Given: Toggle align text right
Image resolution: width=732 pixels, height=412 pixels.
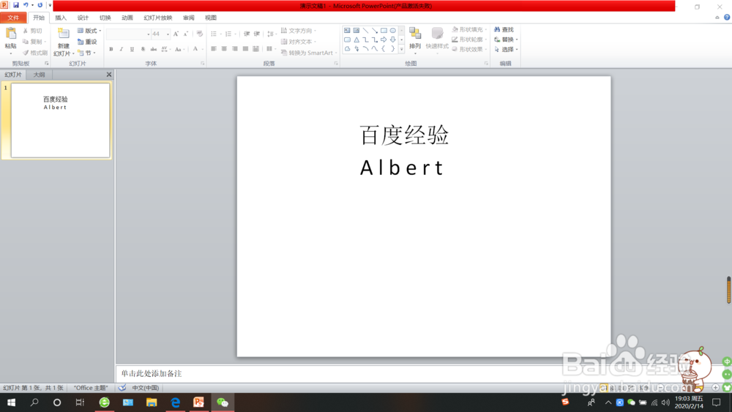Looking at the screenshot, I should (x=235, y=48).
